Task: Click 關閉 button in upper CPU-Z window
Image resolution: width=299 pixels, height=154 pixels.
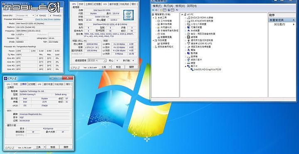Action: 131,67
